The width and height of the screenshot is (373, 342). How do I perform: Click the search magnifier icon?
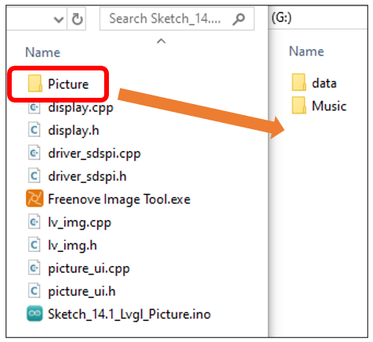pyautogui.click(x=238, y=19)
